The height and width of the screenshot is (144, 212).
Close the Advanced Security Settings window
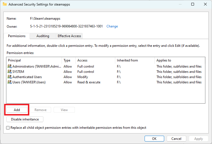point(205,4)
